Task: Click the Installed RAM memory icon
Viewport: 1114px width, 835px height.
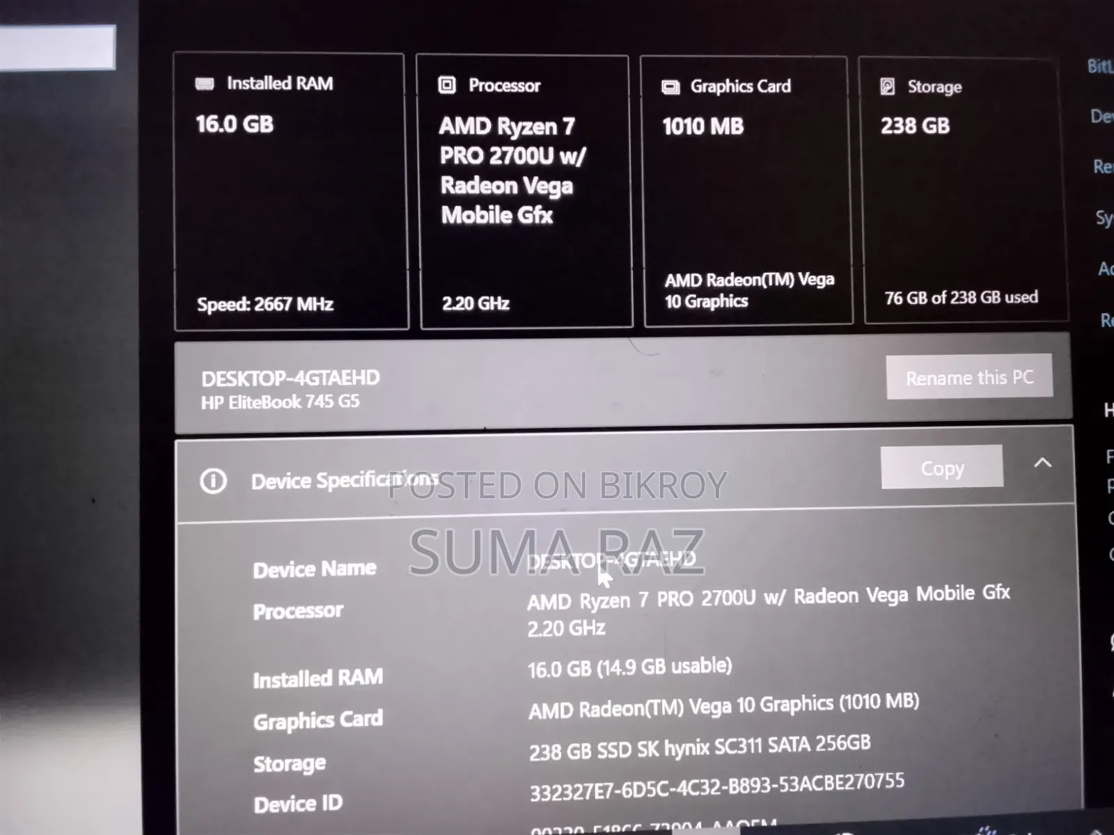Action: (x=205, y=83)
